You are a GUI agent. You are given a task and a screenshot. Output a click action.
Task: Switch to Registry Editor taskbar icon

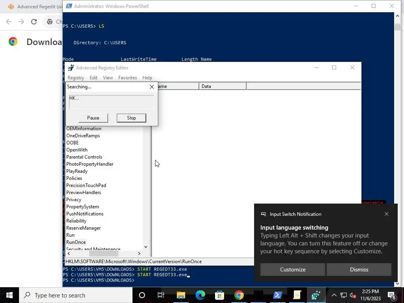click(316, 295)
